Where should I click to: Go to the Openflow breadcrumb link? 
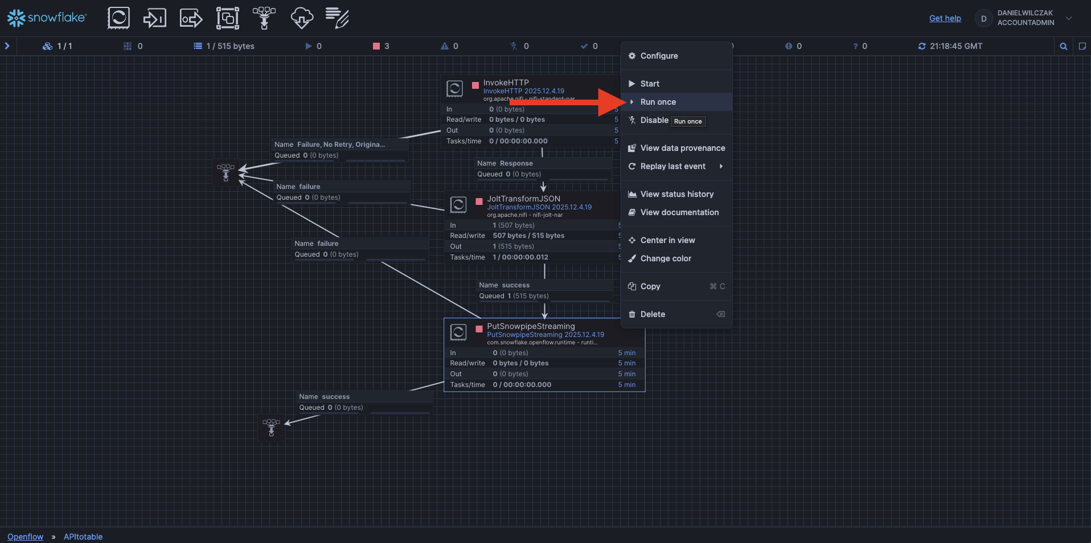[25, 537]
